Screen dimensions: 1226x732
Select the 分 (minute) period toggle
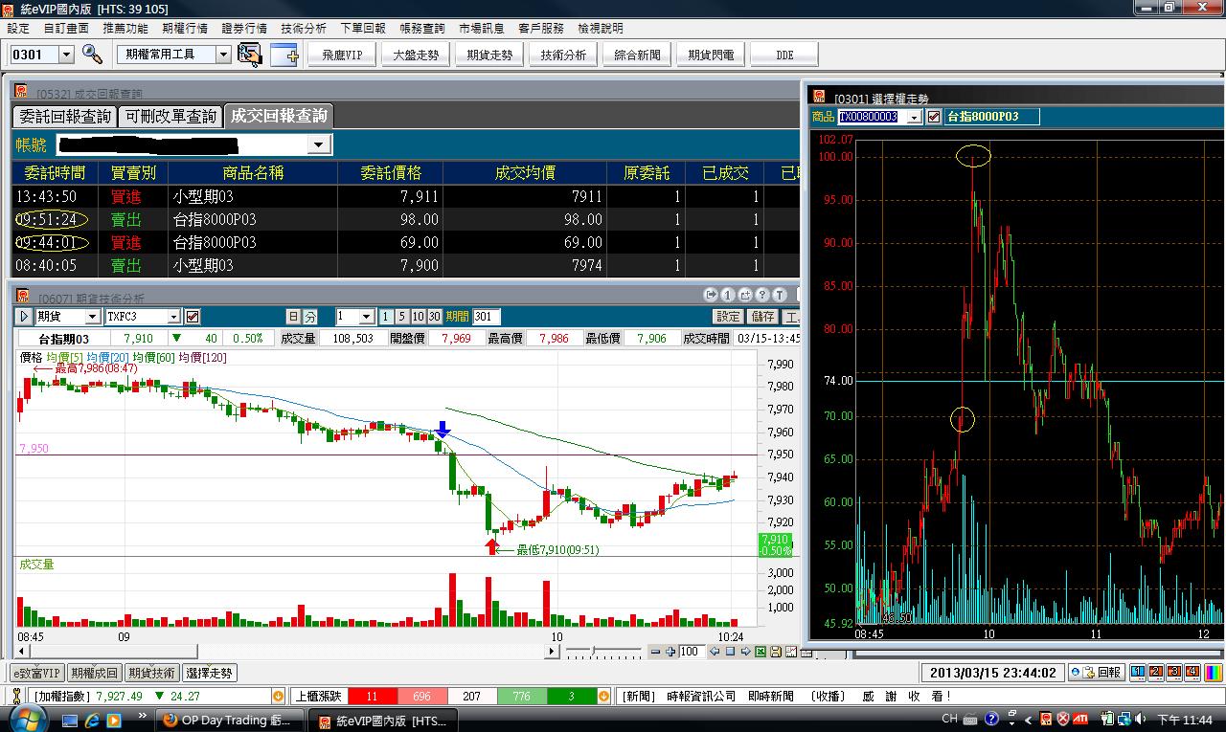310,317
